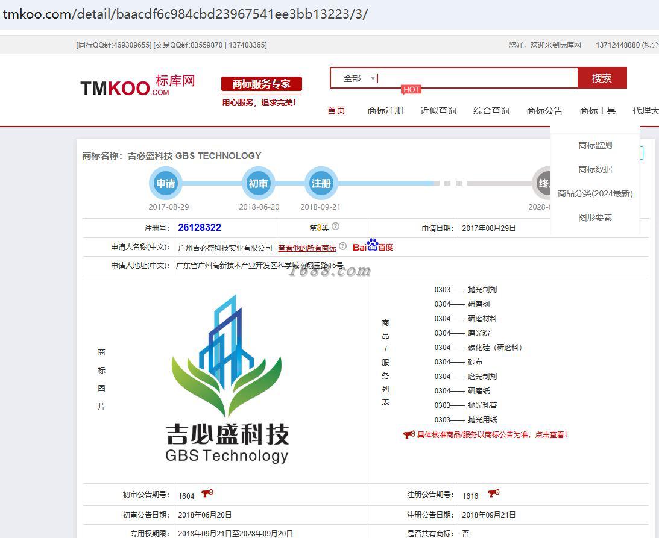Click the browser address bar URL
Viewport: 659px width, 538px height.
[185, 14]
